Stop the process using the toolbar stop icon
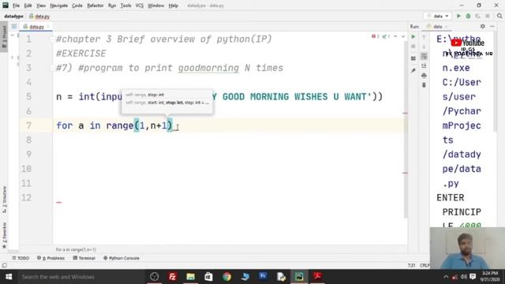Image resolution: width=505 pixels, height=284 pixels. pyautogui.click(x=488, y=16)
